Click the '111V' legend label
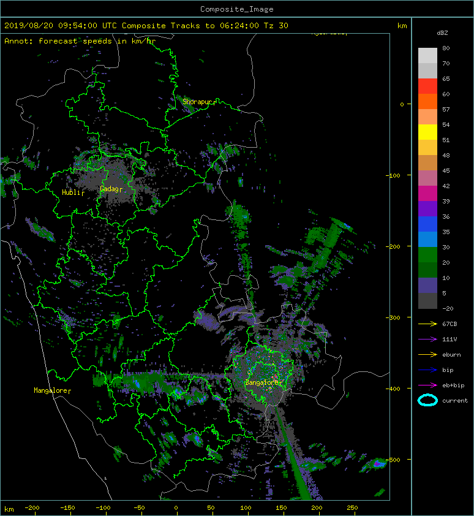 (450, 340)
